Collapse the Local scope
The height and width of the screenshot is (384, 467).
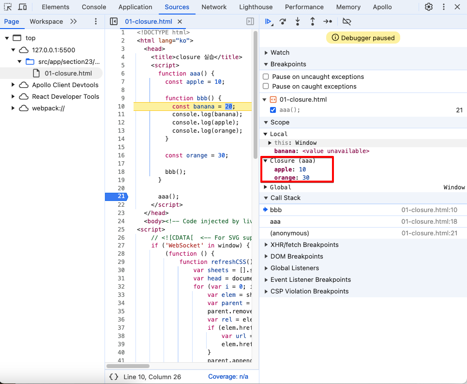(265, 134)
